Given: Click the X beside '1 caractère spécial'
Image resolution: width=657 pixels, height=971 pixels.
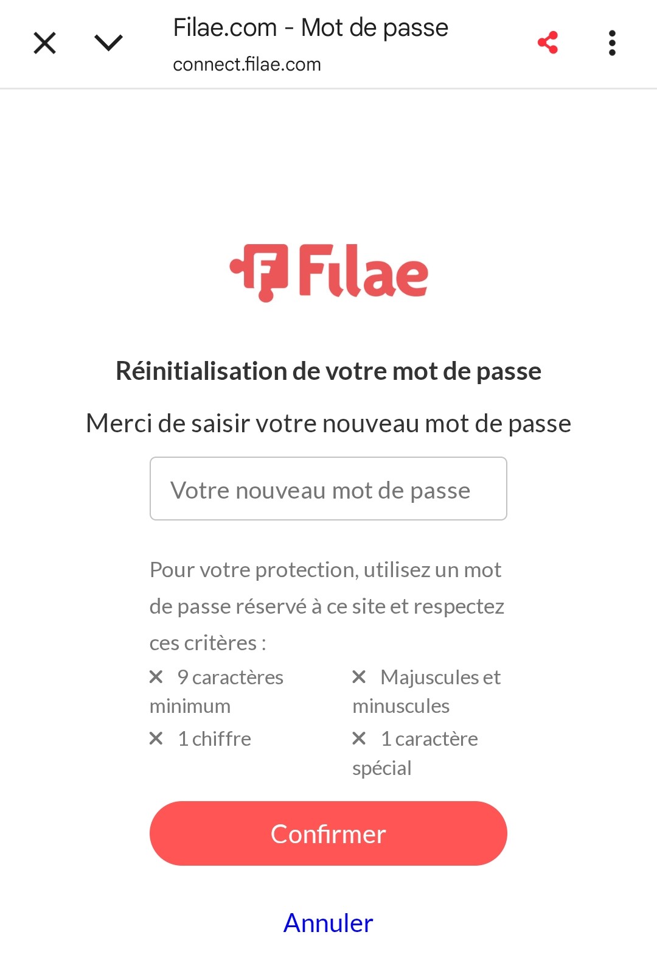Looking at the screenshot, I should [359, 738].
